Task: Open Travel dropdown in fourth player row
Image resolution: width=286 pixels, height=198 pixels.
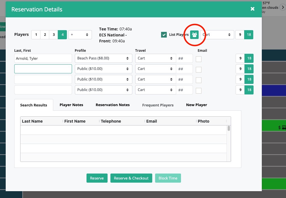Action: pyautogui.click(x=156, y=90)
